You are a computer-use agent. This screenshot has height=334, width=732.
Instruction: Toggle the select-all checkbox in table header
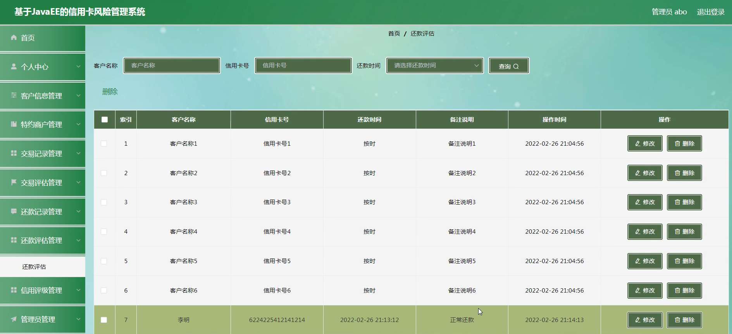click(x=105, y=119)
